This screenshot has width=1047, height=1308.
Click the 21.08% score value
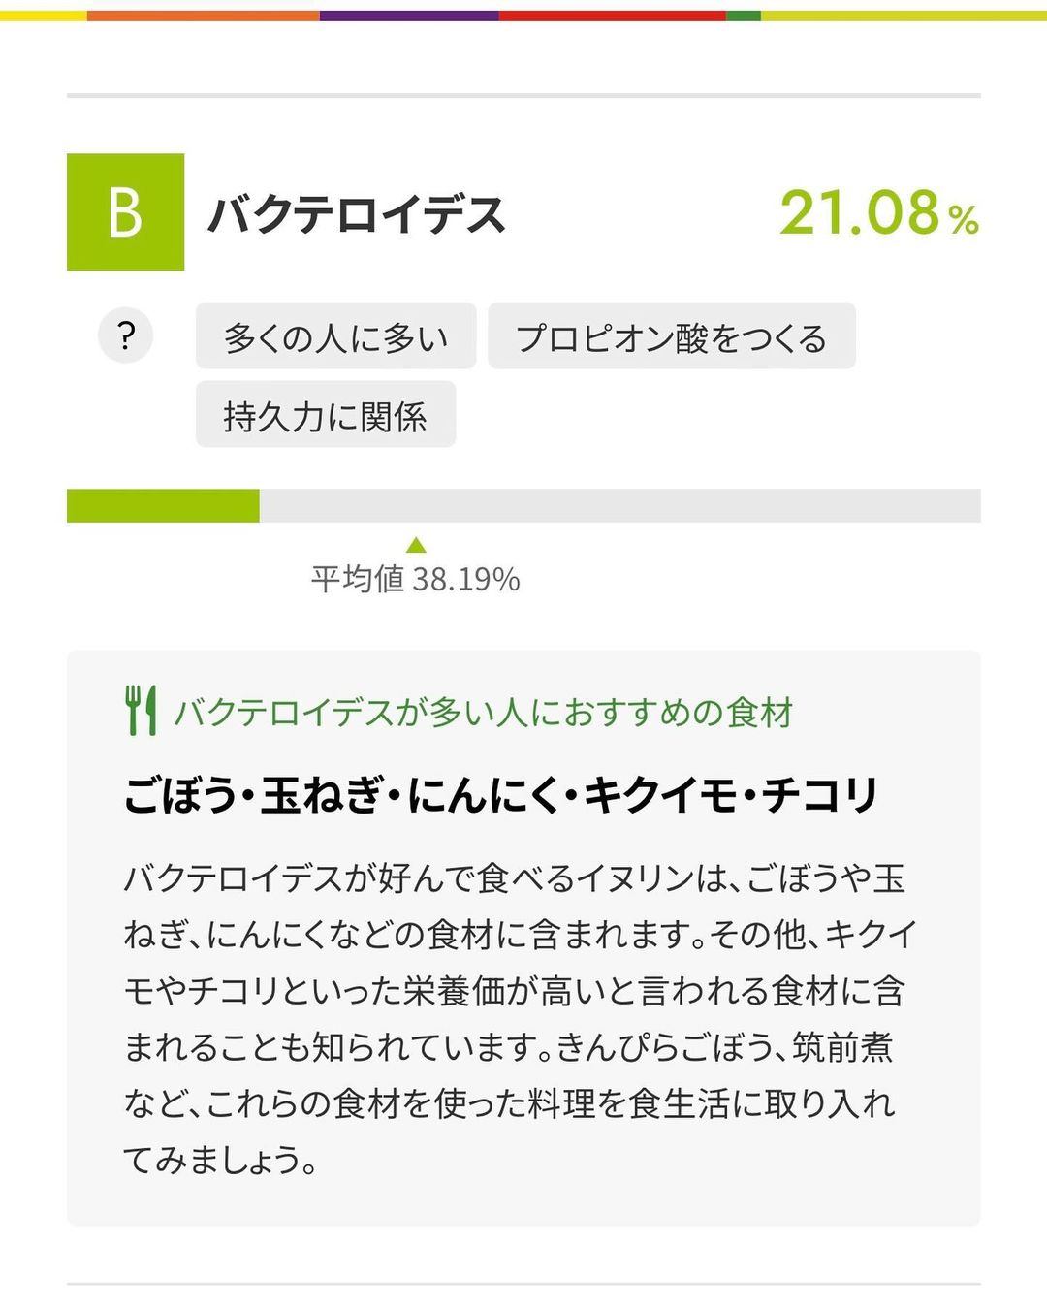(879, 213)
